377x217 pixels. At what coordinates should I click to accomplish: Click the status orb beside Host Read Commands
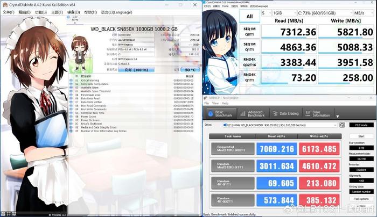[71, 105]
